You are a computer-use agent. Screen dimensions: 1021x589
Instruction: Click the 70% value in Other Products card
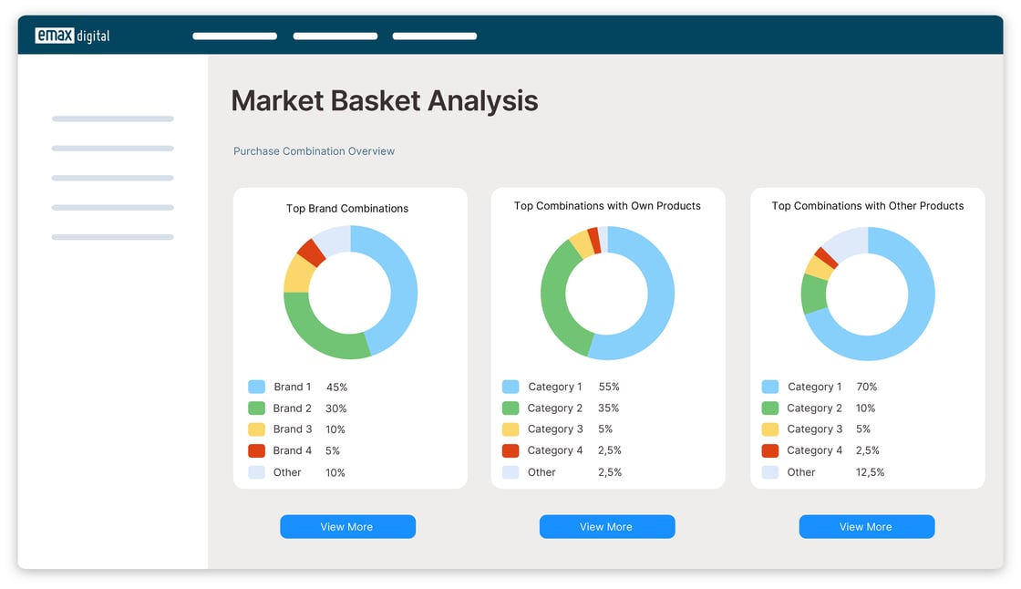tap(867, 387)
